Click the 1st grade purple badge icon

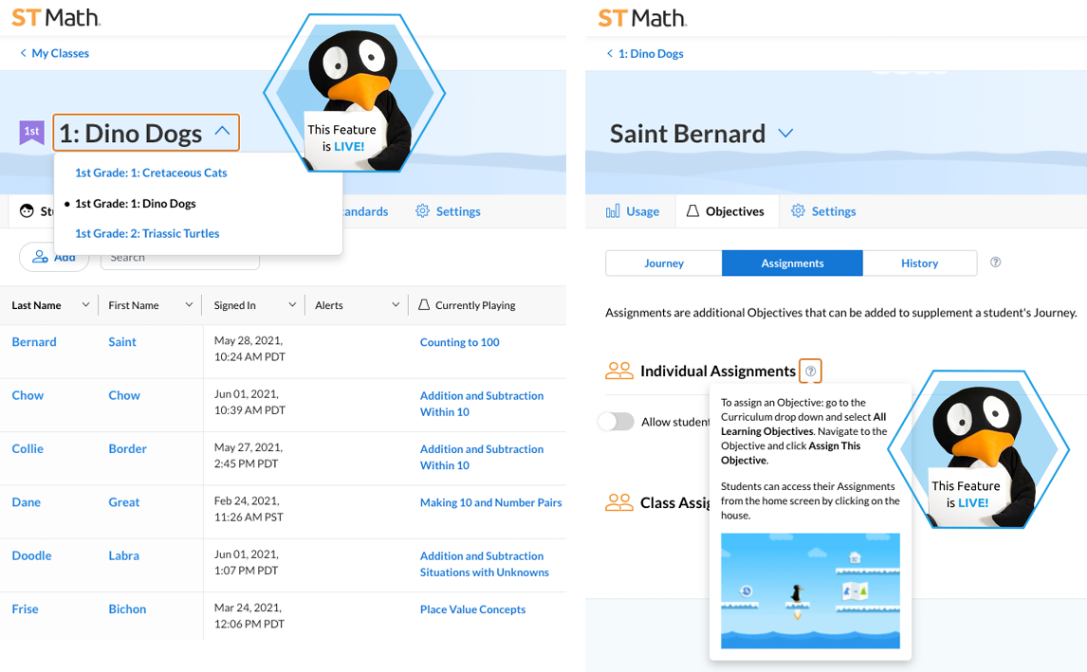32,132
